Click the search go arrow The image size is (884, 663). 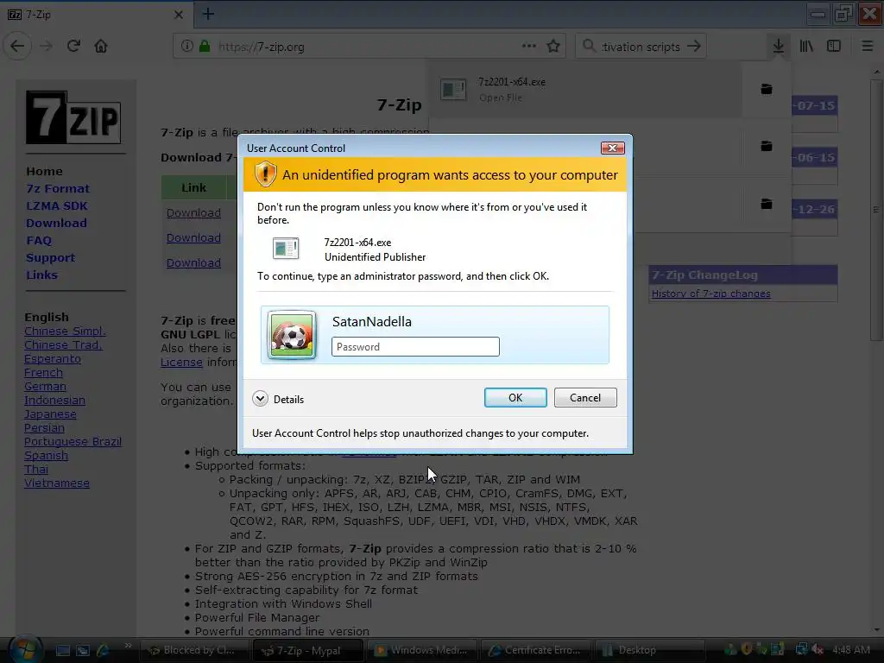click(694, 47)
